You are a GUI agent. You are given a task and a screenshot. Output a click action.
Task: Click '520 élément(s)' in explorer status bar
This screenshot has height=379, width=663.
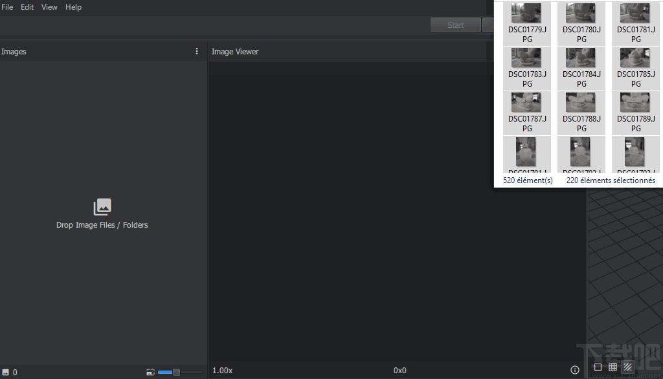point(528,180)
